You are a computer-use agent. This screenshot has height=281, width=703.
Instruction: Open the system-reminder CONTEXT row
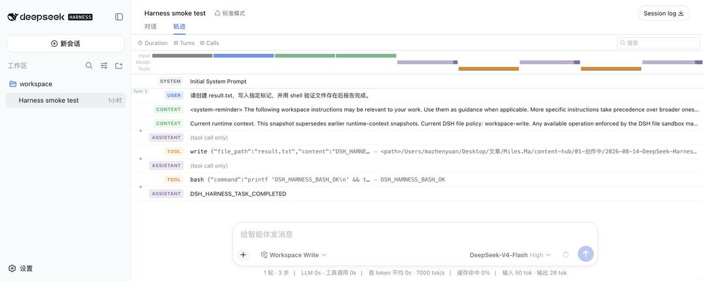pos(417,109)
